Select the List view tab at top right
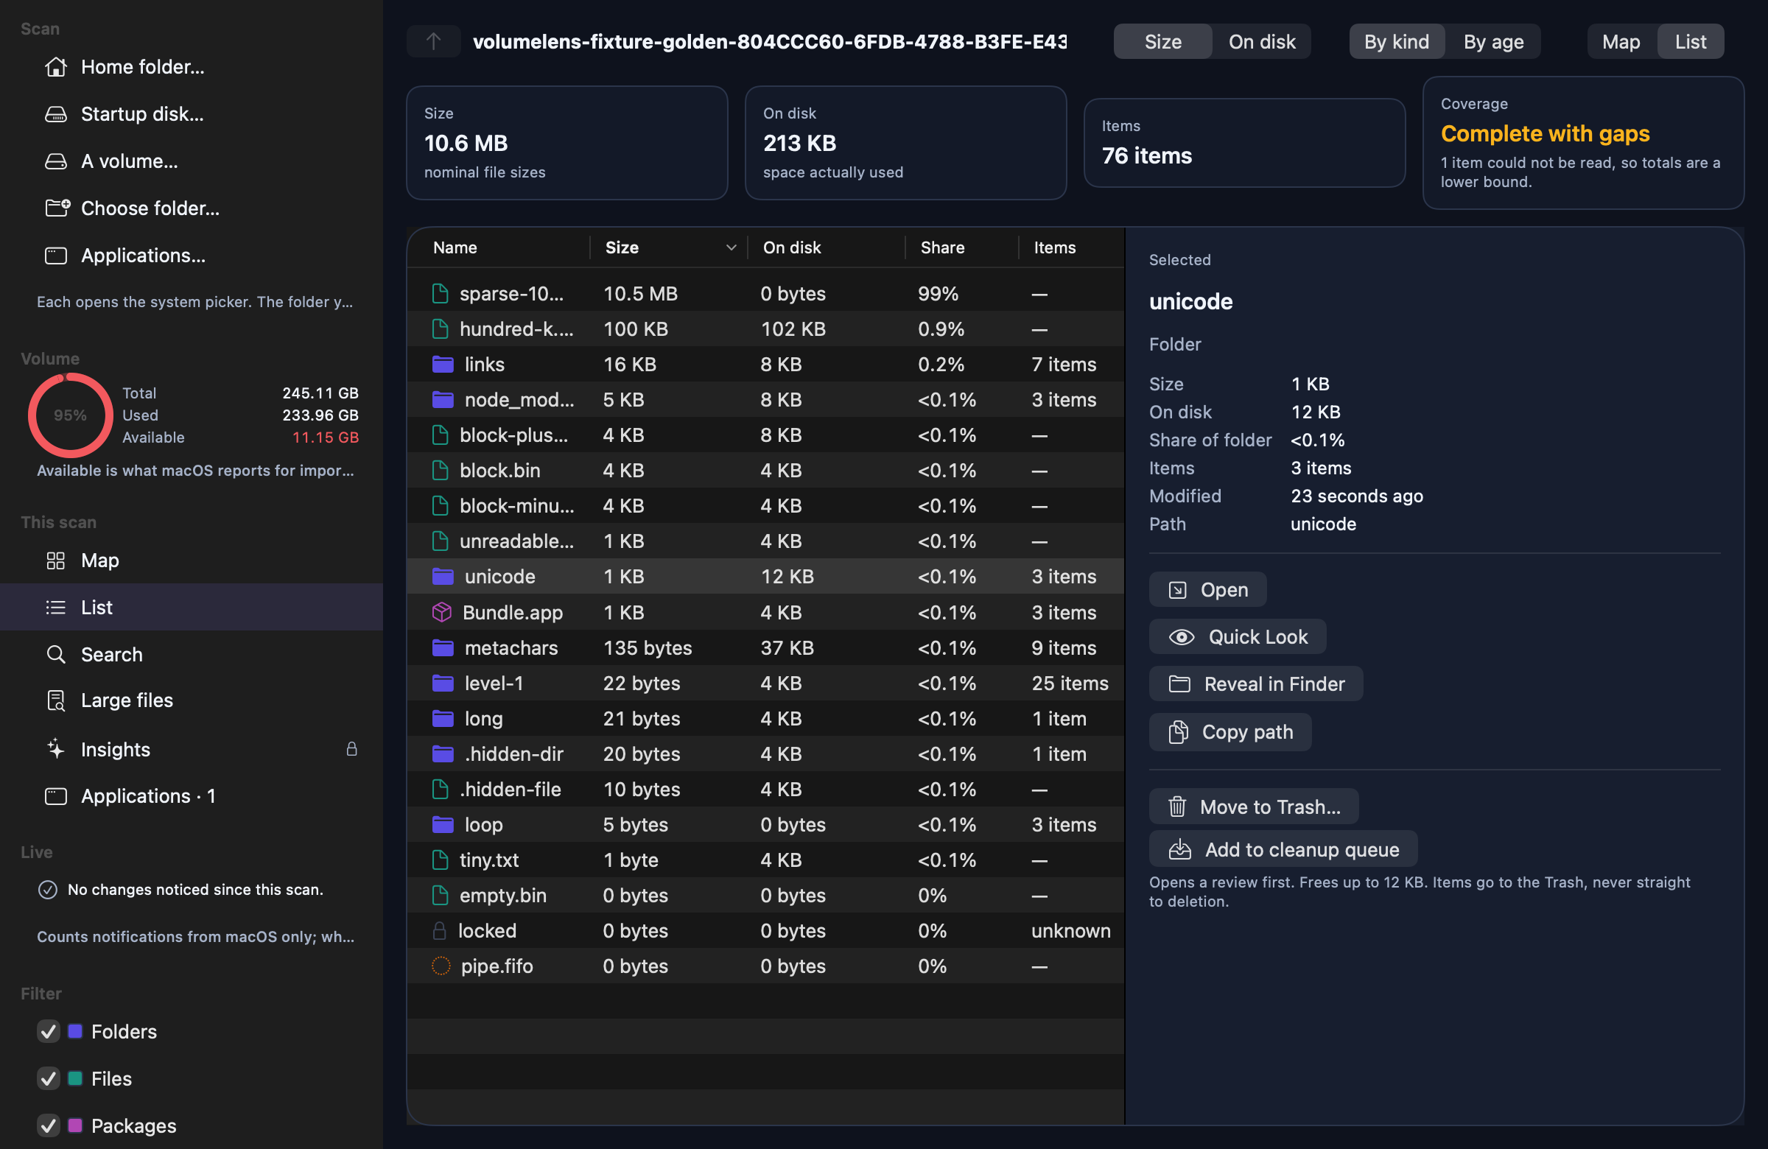Viewport: 1768px width, 1149px height. tap(1691, 41)
